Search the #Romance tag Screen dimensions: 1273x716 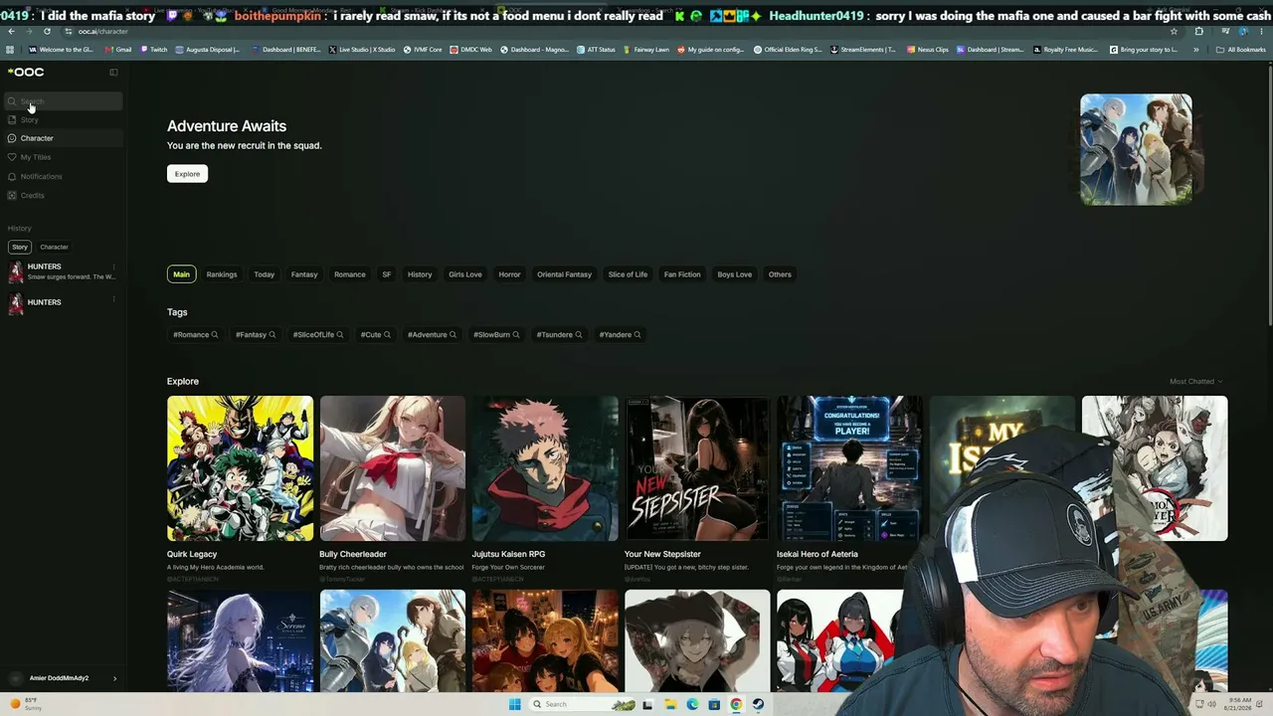click(195, 335)
